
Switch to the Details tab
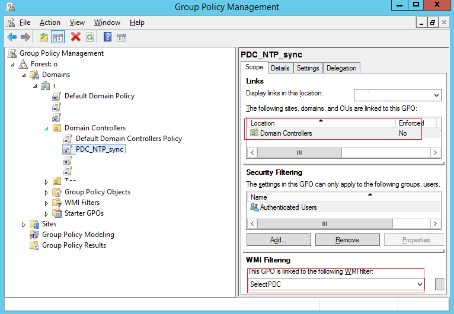pos(280,68)
